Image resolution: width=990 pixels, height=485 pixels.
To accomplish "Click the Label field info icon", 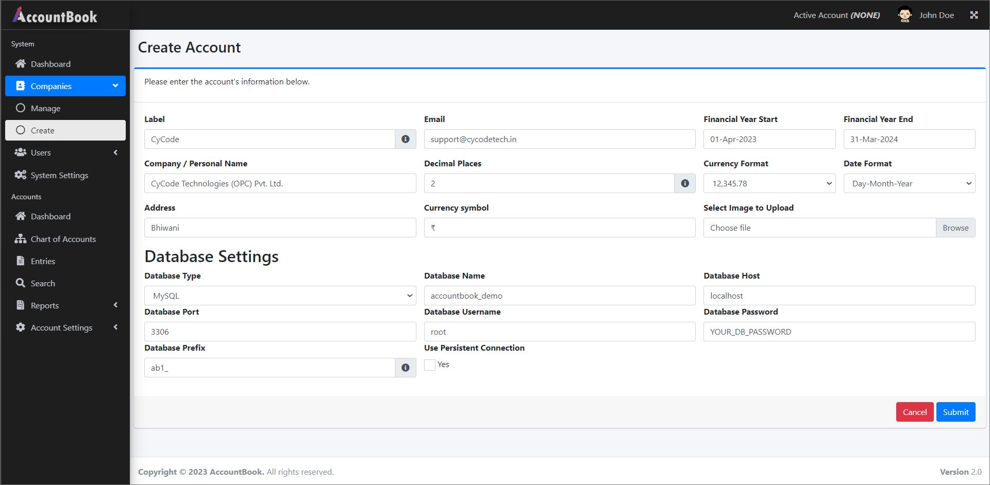I will 406,139.
